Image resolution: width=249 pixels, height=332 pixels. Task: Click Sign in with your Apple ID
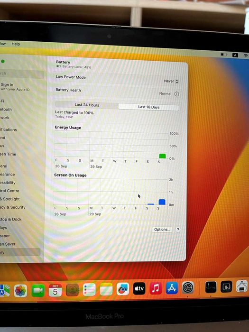15,87
